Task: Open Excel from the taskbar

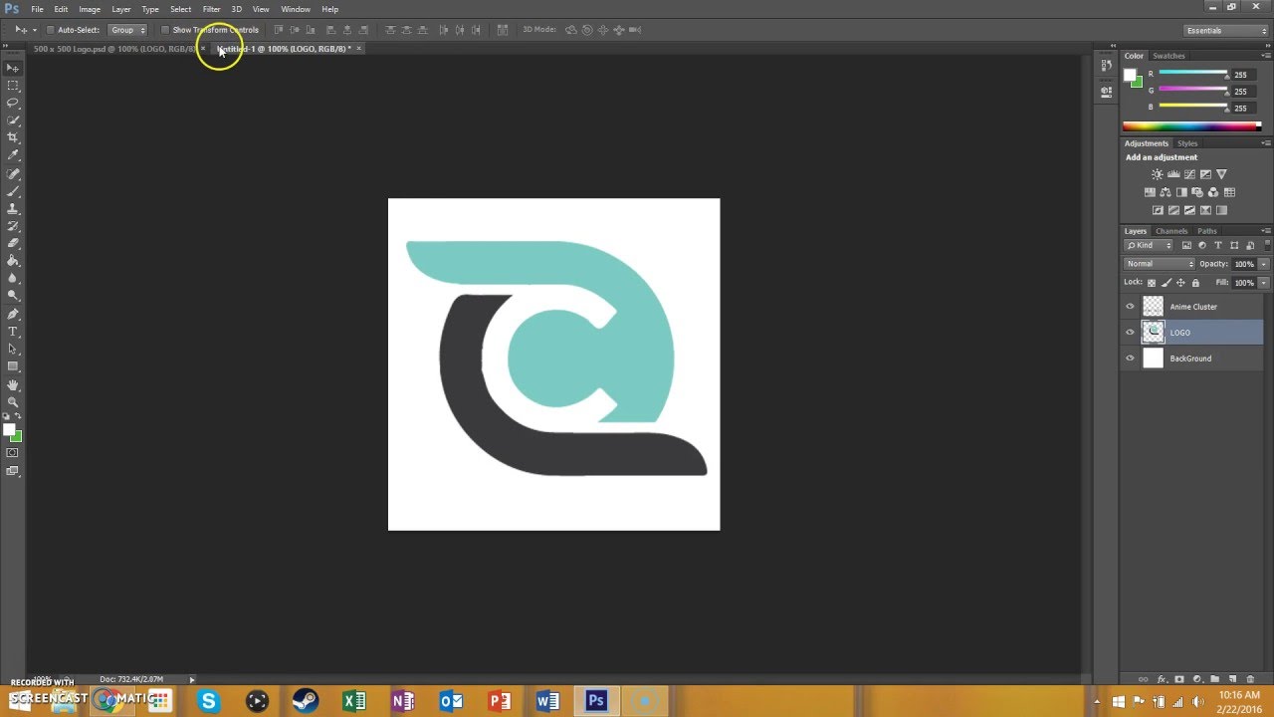Action: point(354,702)
